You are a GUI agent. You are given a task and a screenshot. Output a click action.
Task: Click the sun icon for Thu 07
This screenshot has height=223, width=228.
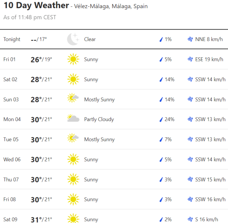click(x=73, y=179)
